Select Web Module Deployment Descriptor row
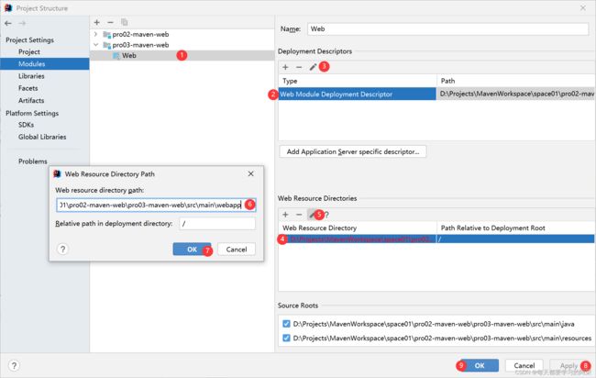Viewport: 596px width, 378px height. pos(358,94)
